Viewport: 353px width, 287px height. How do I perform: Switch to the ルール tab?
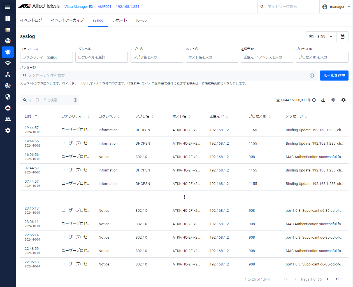pyautogui.click(x=141, y=20)
